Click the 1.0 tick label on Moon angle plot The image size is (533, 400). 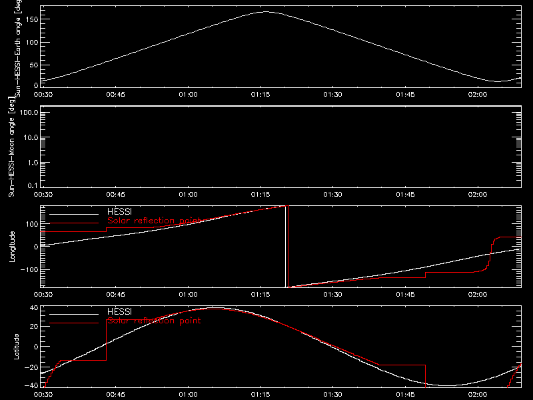(x=33, y=163)
